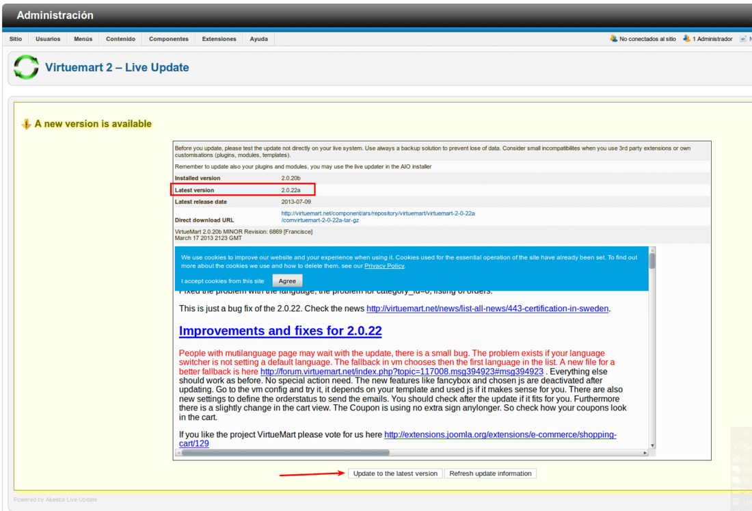Click 'Update to the latest version' button
The height and width of the screenshot is (511, 752).
pyautogui.click(x=395, y=473)
